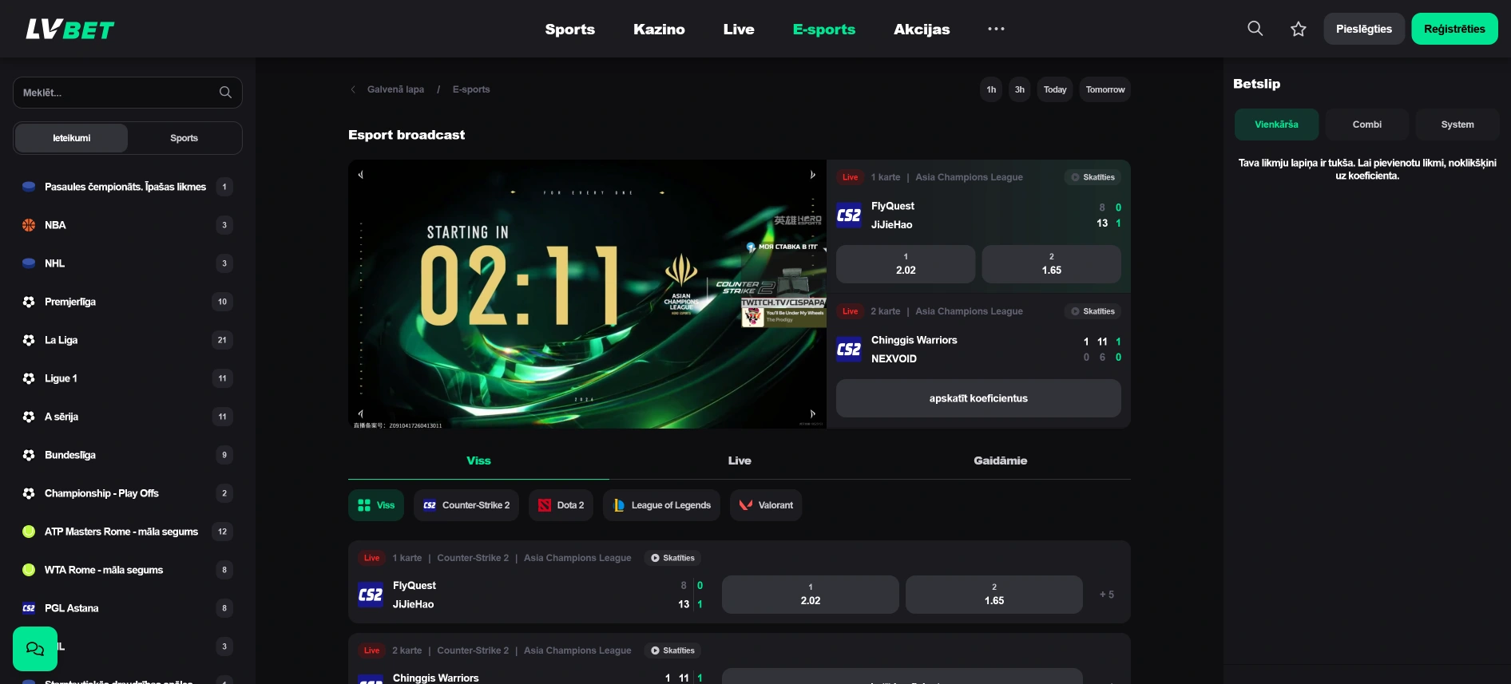
Task: Open favorites star icon in header
Action: pyautogui.click(x=1299, y=29)
